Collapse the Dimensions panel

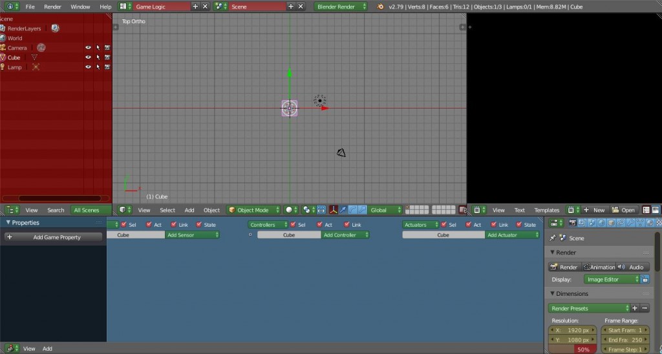click(552, 294)
